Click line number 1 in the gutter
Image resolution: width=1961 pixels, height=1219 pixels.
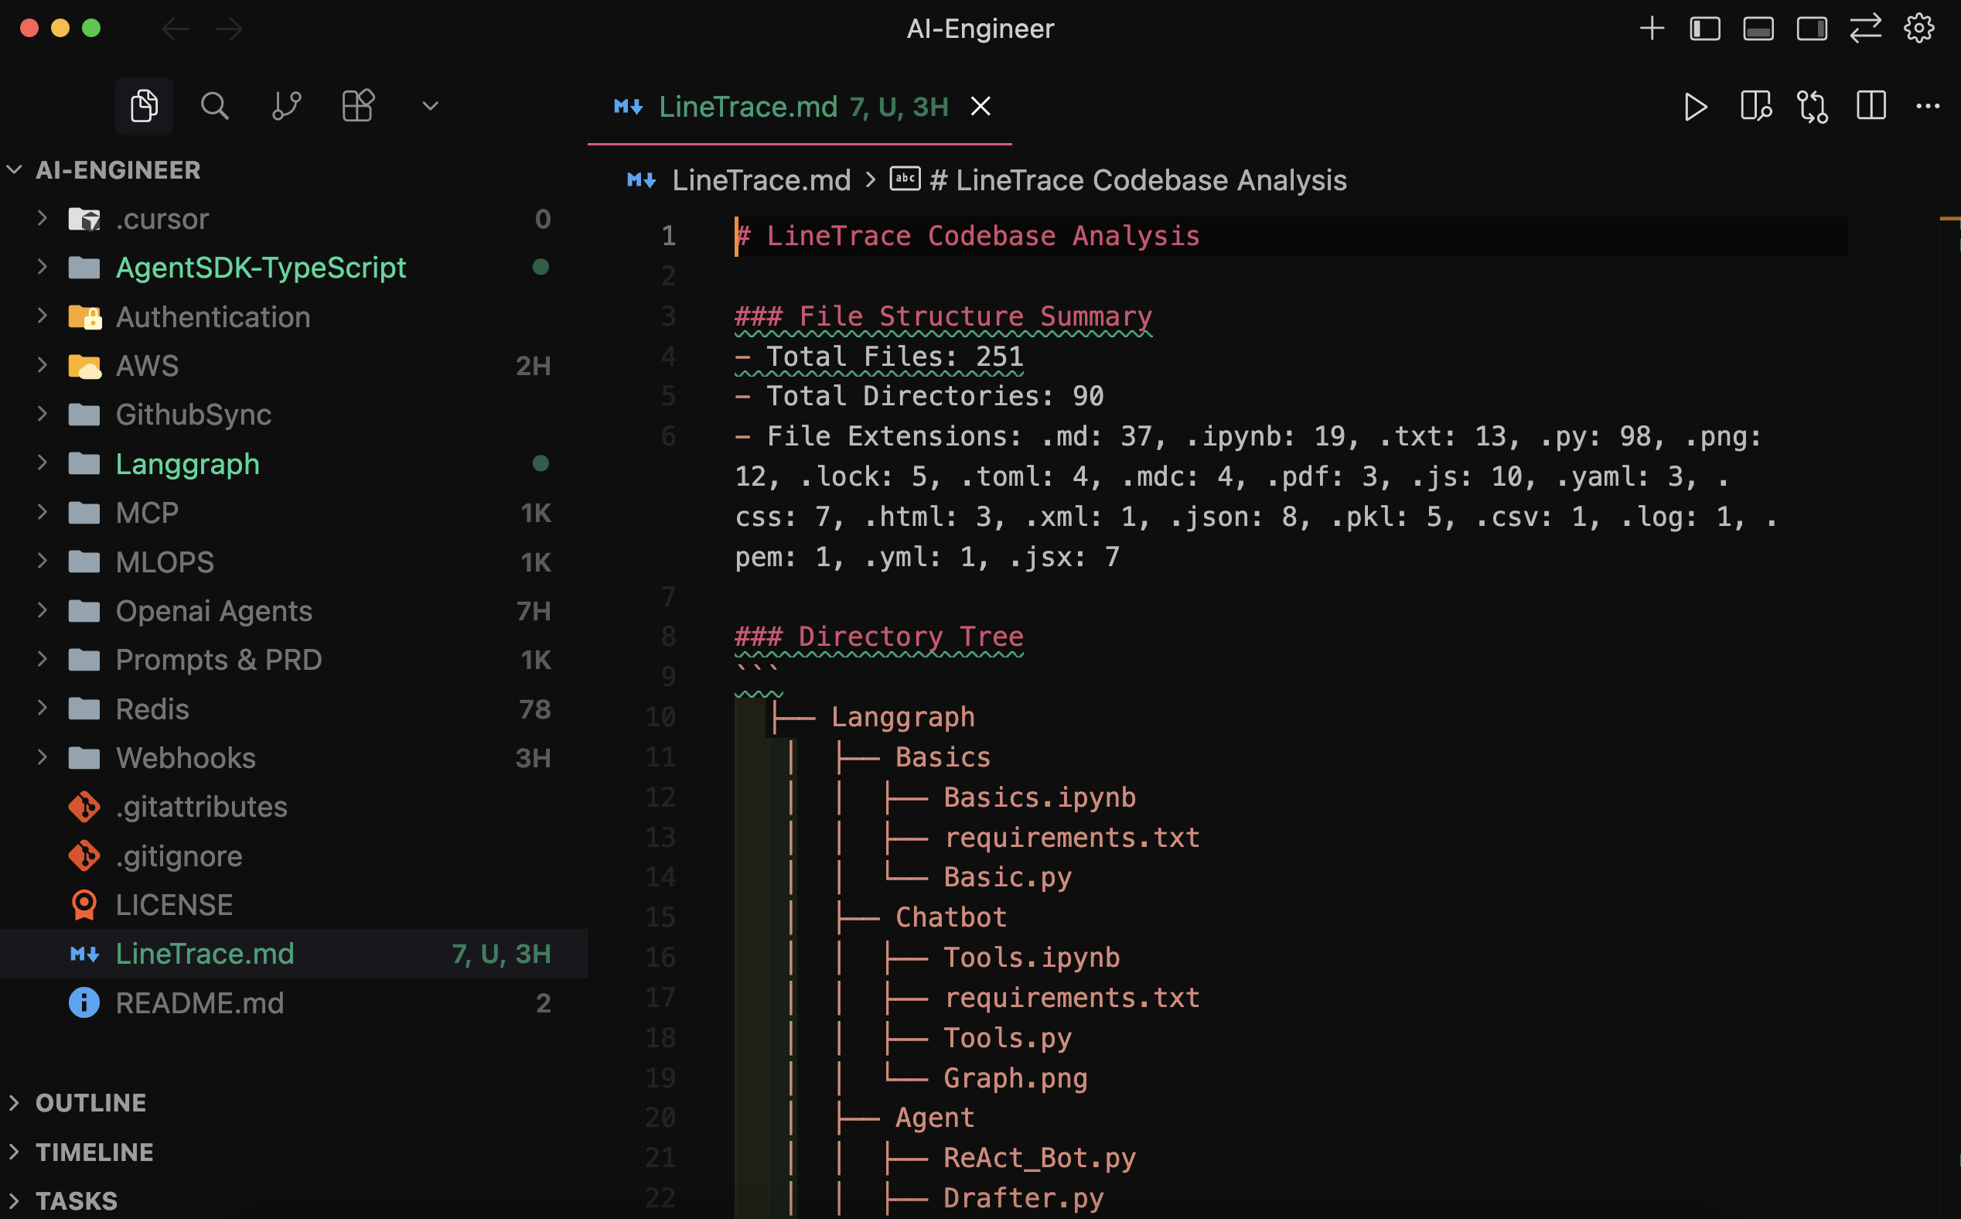668,235
